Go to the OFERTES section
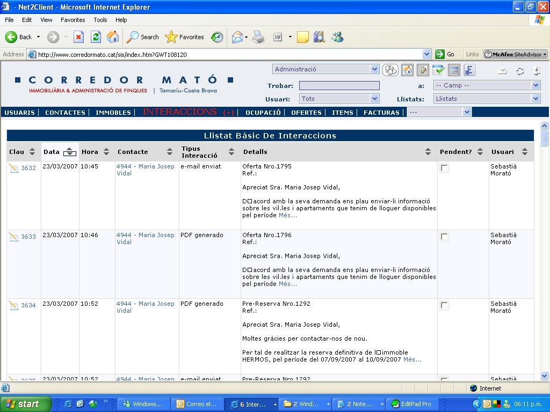The height and width of the screenshot is (412, 550). (x=306, y=113)
